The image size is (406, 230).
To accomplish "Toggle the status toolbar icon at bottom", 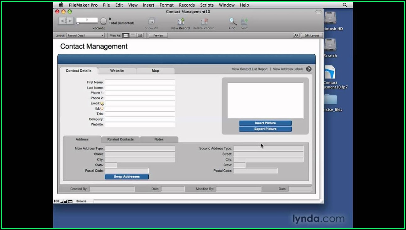I will click(70, 201).
